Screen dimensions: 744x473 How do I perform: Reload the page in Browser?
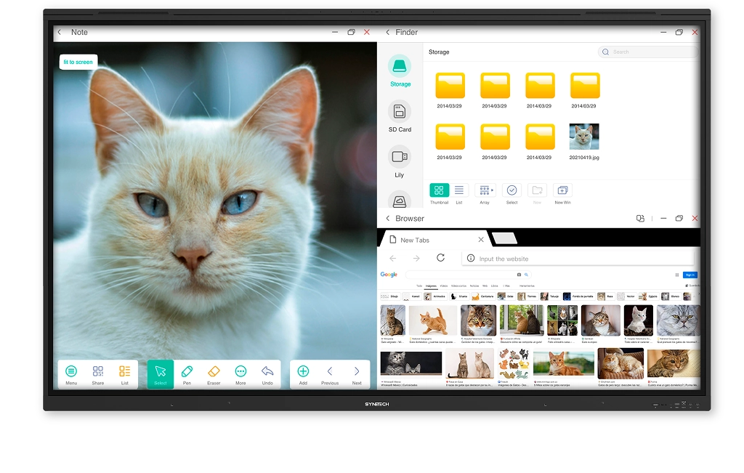pyautogui.click(x=440, y=258)
